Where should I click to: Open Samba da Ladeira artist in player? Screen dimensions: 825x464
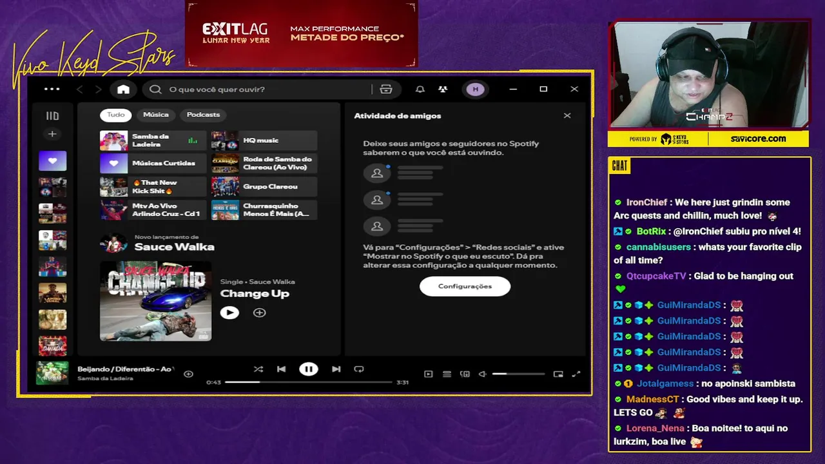pos(106,378)
